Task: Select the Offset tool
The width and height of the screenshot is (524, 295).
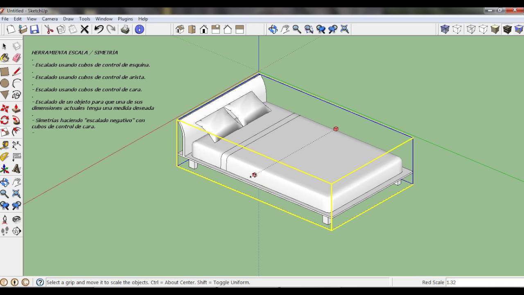Action: point(16,132)
